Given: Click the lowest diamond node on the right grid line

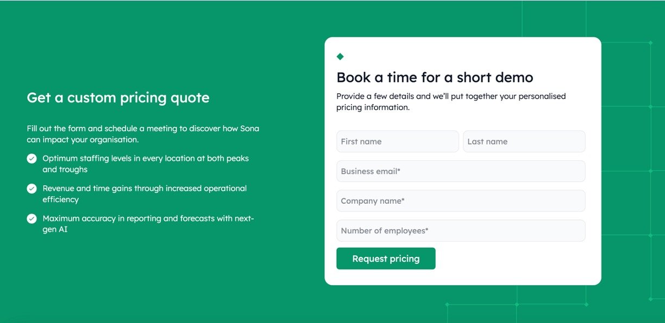Looking at the screenshot, I should [x=650, y=299].
